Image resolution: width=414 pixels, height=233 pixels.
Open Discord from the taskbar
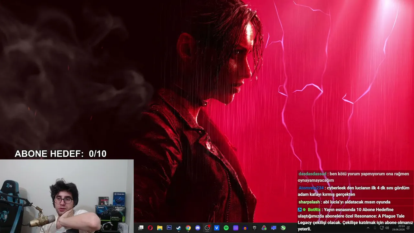pyautogui.click(x=198, y=228)
